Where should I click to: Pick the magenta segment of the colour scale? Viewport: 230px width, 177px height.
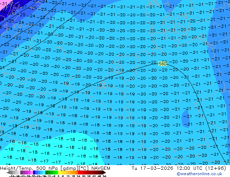[x=29, y=172]
